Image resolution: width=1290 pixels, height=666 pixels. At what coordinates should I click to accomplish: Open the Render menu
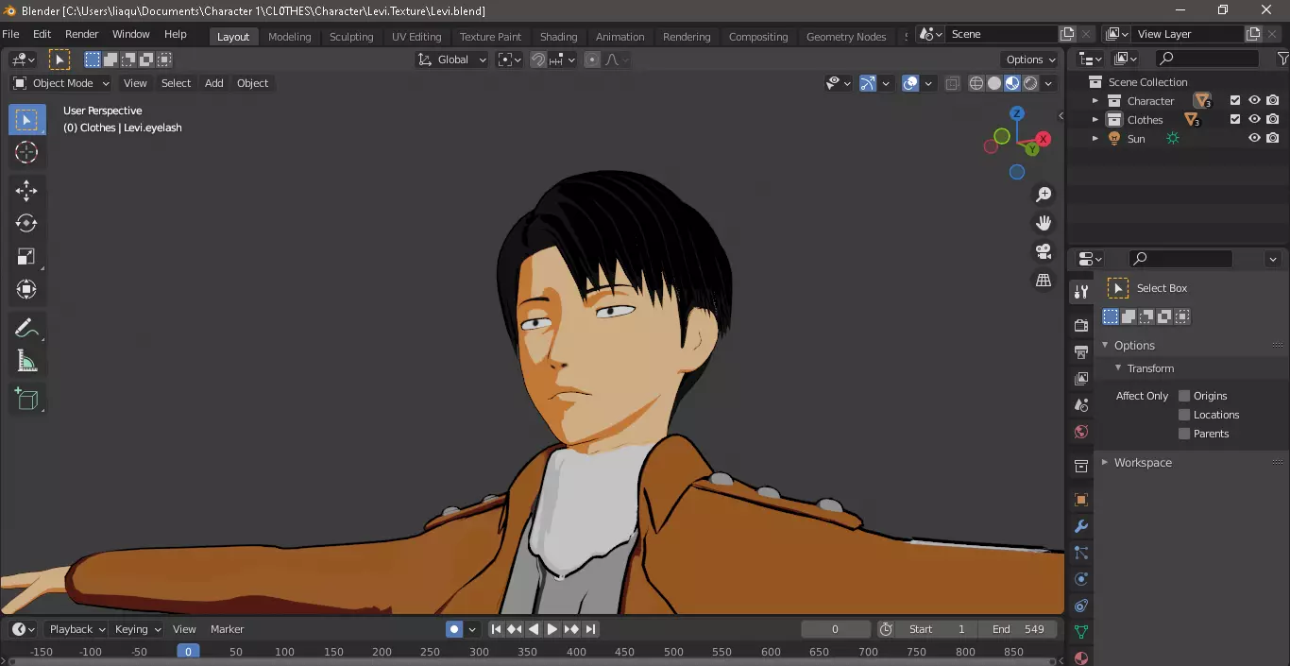tap(81, 34)
